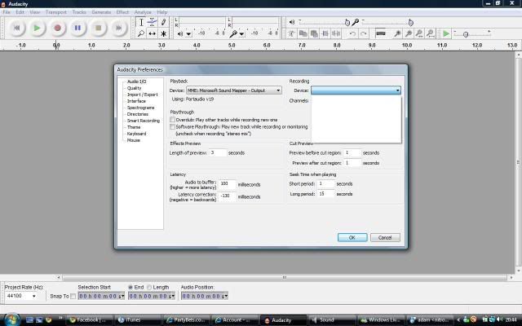Click the red Record button
Viewport: 522px width, 326px height.
(58, 28)
